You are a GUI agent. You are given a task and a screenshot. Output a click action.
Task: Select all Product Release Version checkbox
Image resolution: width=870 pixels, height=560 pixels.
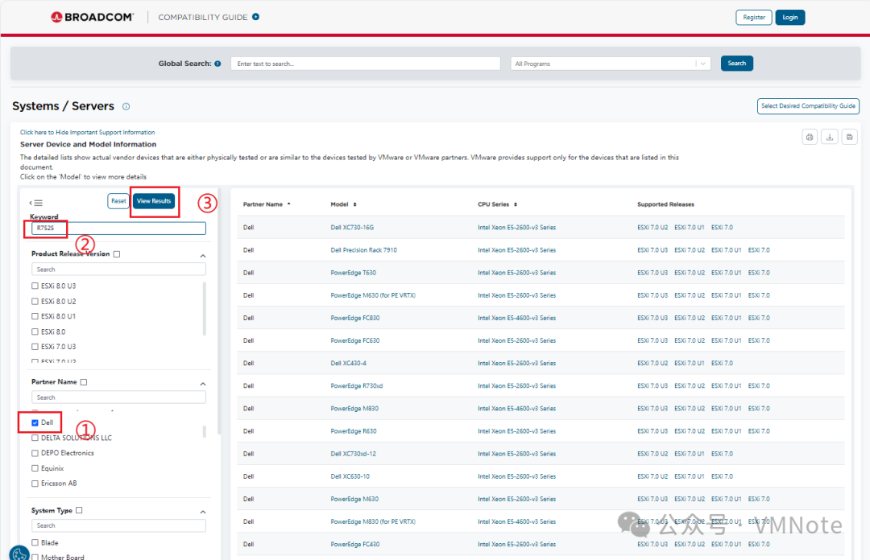117,254
